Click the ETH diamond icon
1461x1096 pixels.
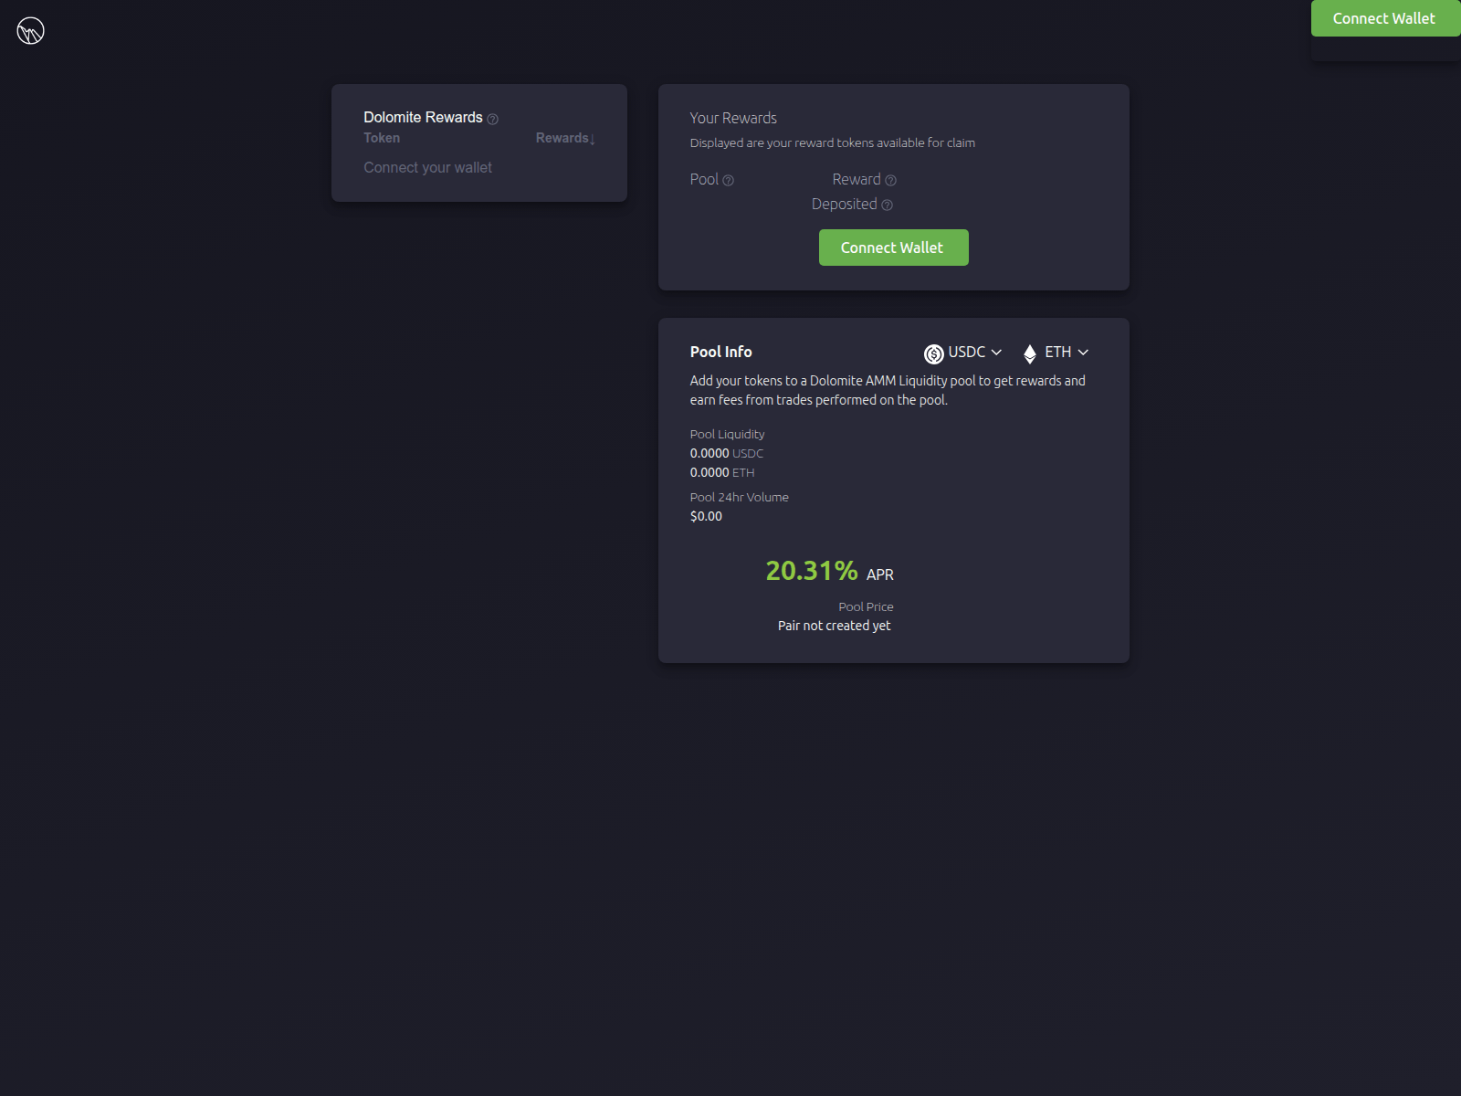pyautogui.click(x=1030, y=353)
